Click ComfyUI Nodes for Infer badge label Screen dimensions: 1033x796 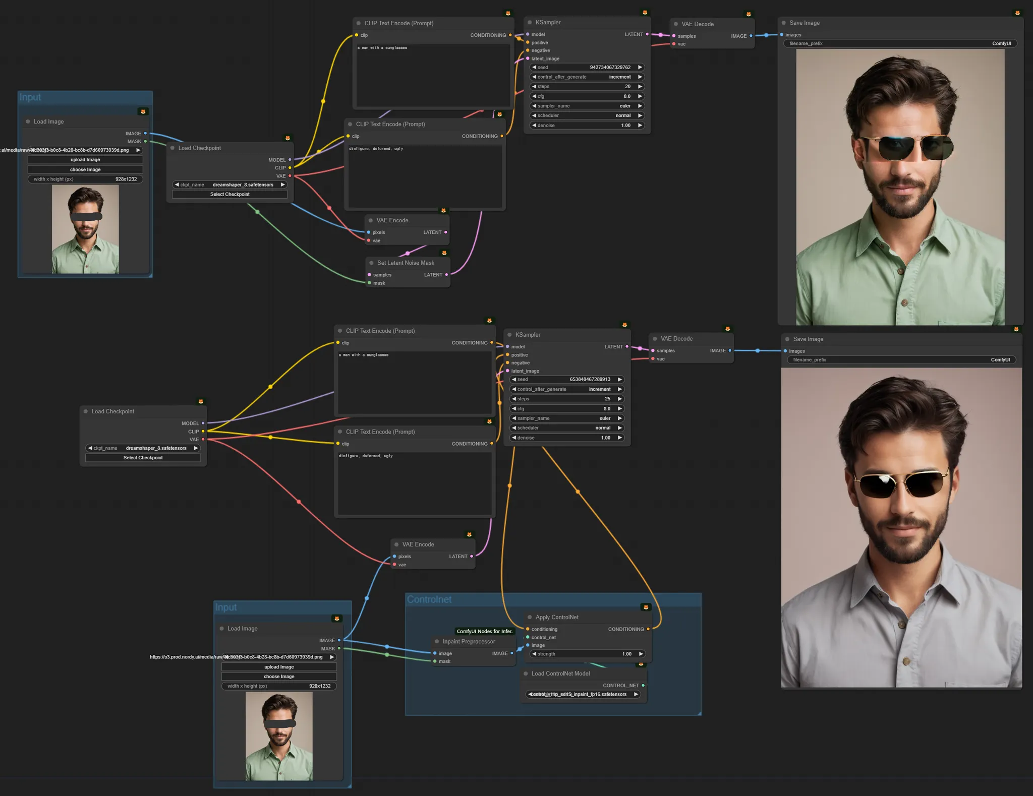point(485,631)
